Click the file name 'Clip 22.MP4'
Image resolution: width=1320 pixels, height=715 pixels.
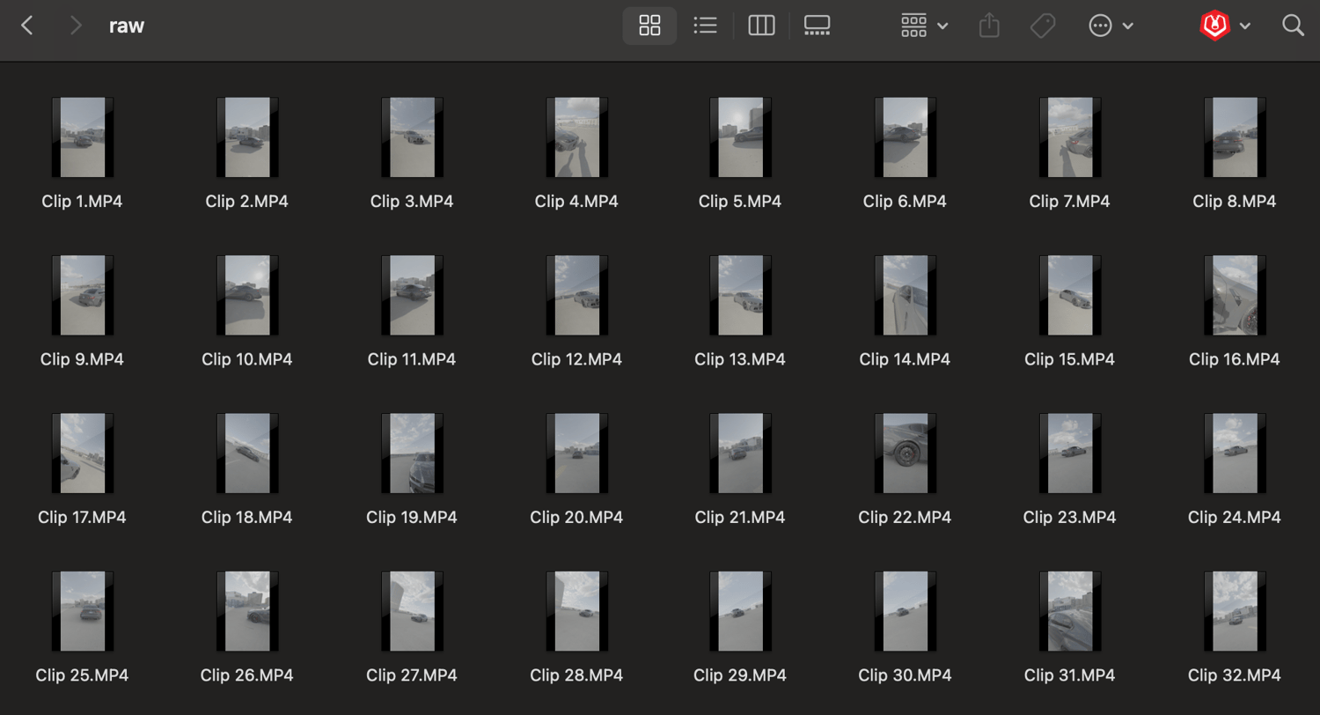point(905,518)
